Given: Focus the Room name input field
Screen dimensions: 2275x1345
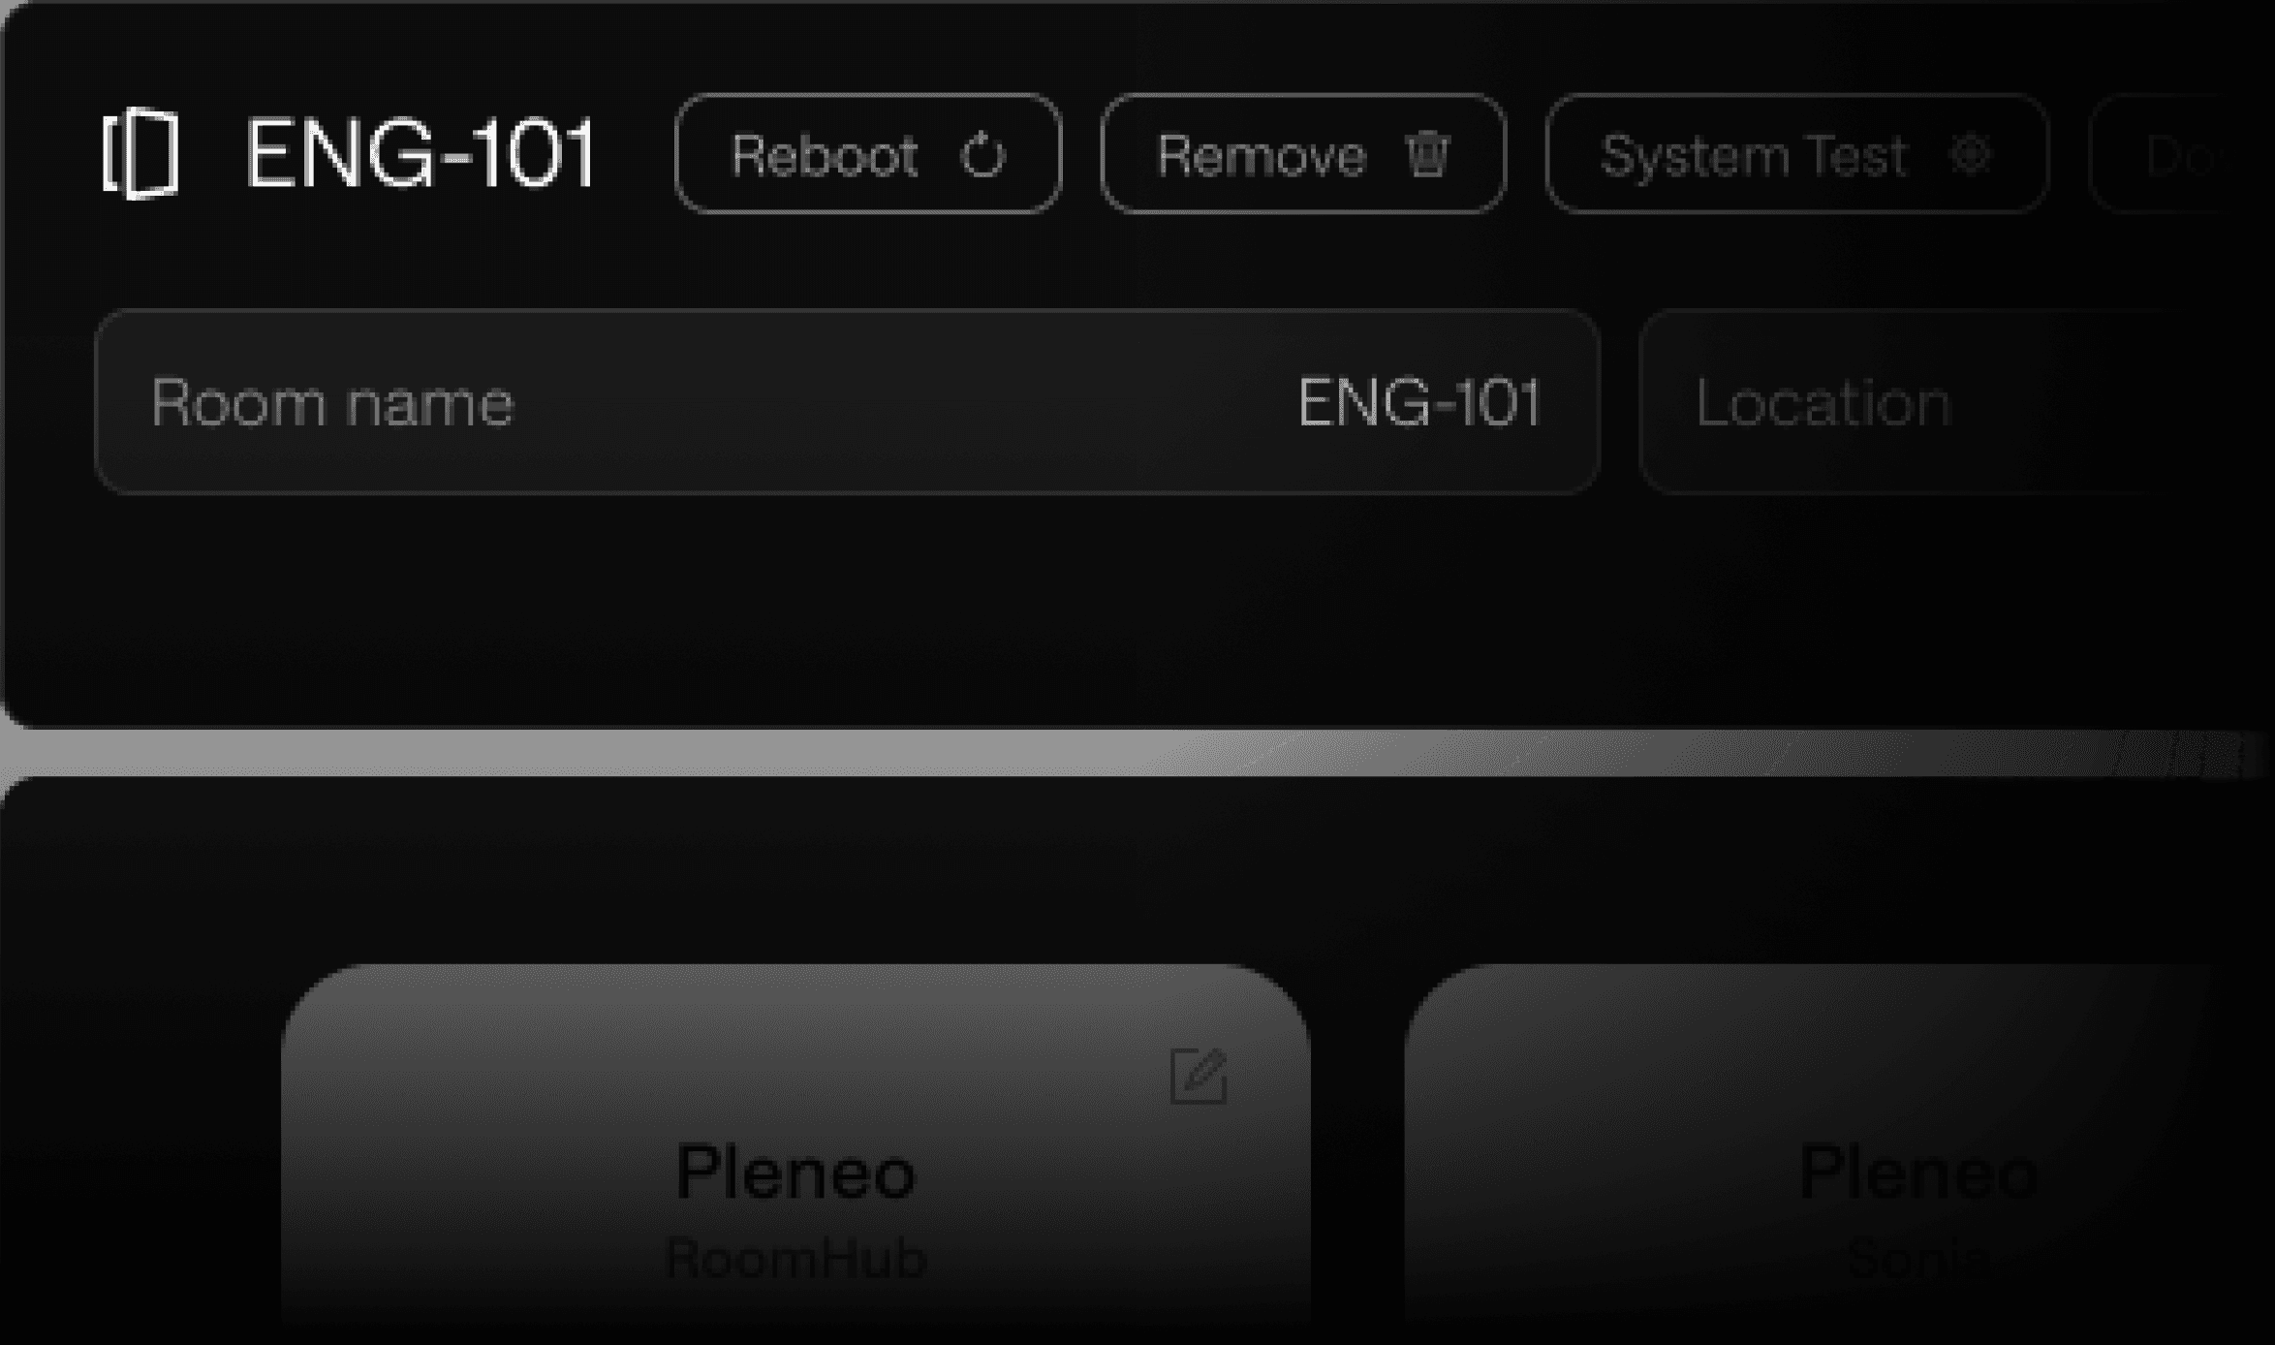Looking at the screenshot, I should [847, 402].
